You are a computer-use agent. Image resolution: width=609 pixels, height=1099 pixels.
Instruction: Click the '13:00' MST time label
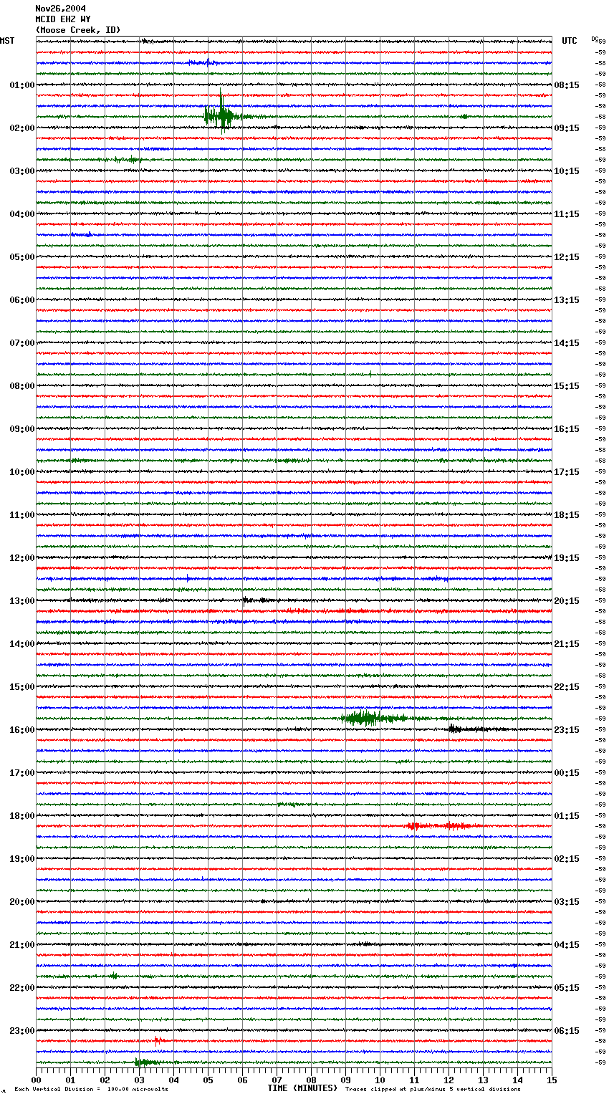(x=22, y=601)
